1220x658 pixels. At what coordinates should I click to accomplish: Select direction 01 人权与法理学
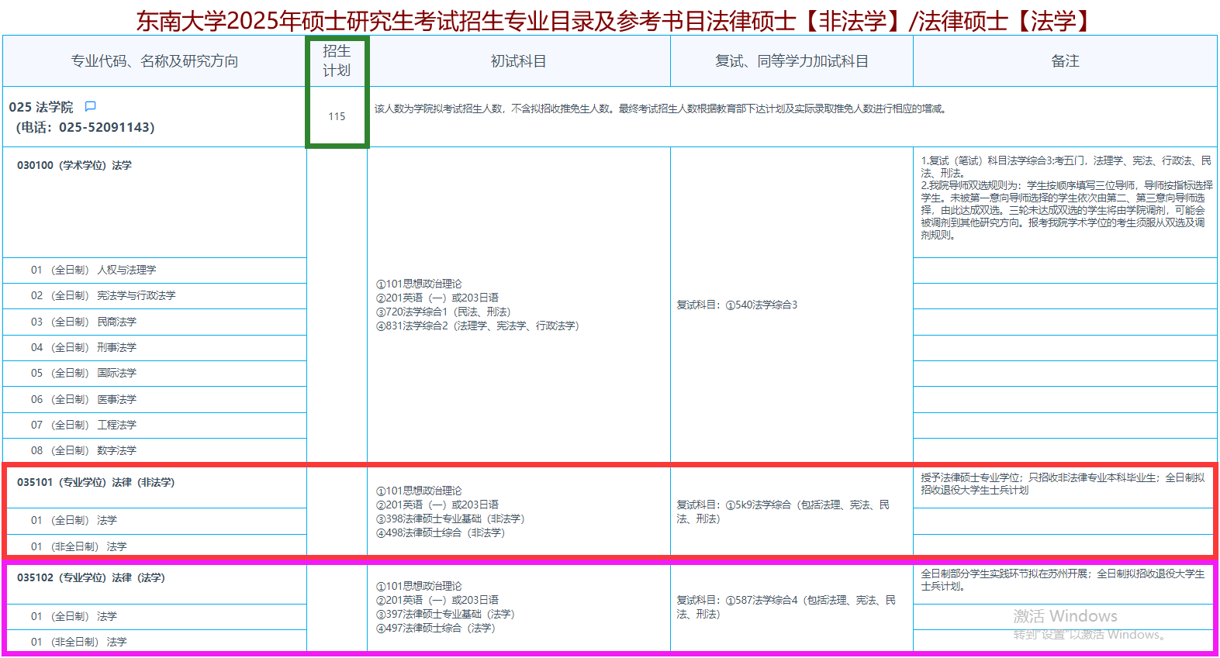tap(93, 270)
